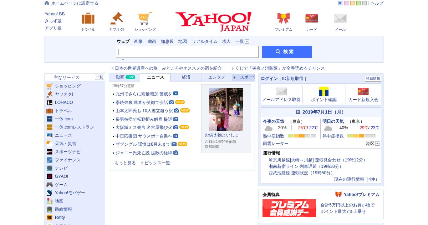Open アプリ版 link at top left
428x225 pixels.
(x=53, y=28)
